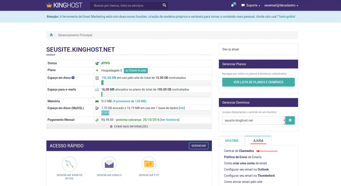Switch to the Hosting tab

[232, 141]
